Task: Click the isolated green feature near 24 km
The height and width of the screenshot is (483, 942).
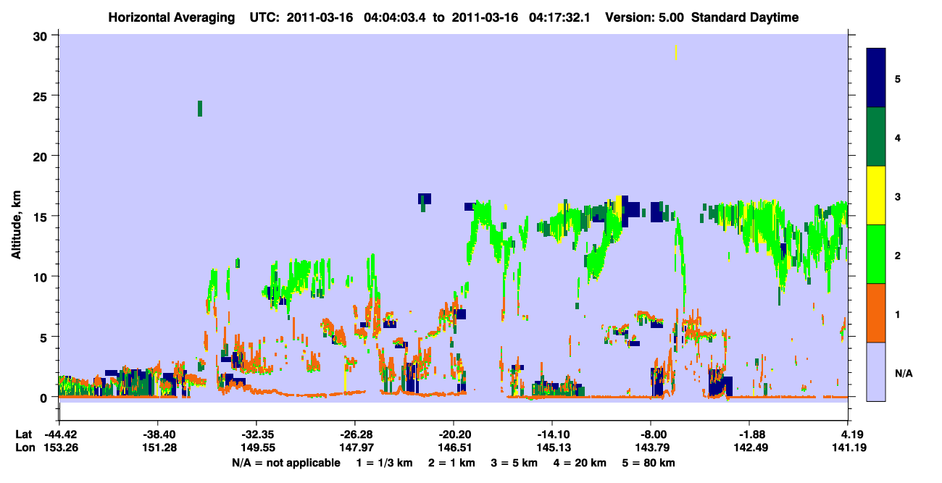Action: click(x=200, y=109)
